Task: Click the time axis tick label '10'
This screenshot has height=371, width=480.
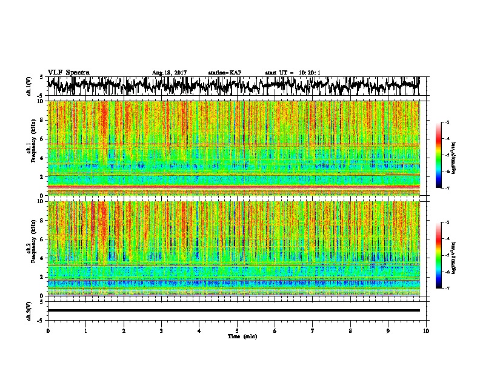Action: pyautogui.click(x=426, y=330)
